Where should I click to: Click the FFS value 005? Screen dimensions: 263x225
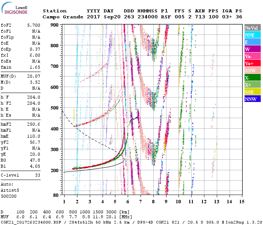pyautogui.click(x=180, y=17)
